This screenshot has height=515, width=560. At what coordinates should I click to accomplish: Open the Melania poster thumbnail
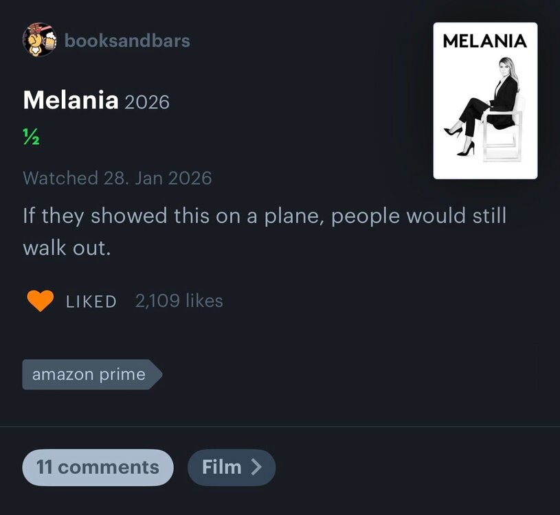[x=485, y=101]
